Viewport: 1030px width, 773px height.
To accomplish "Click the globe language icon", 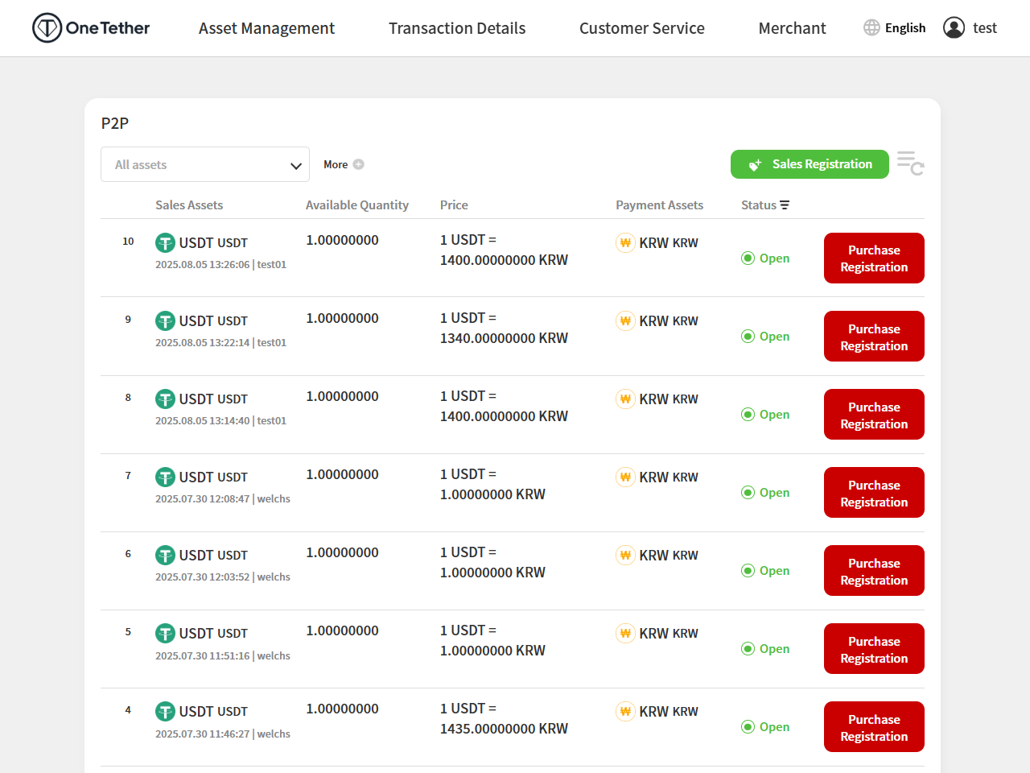I will 871,27.
